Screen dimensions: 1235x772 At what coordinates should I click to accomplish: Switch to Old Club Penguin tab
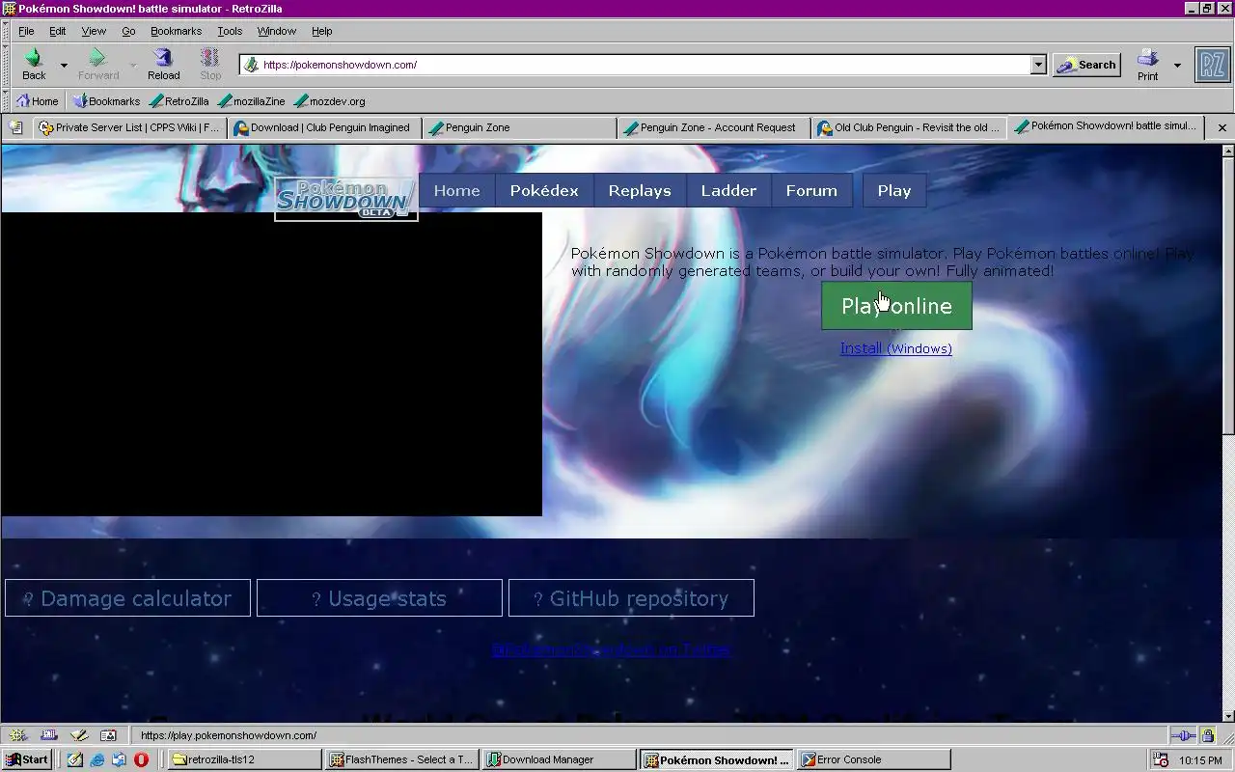click(909, 127)
